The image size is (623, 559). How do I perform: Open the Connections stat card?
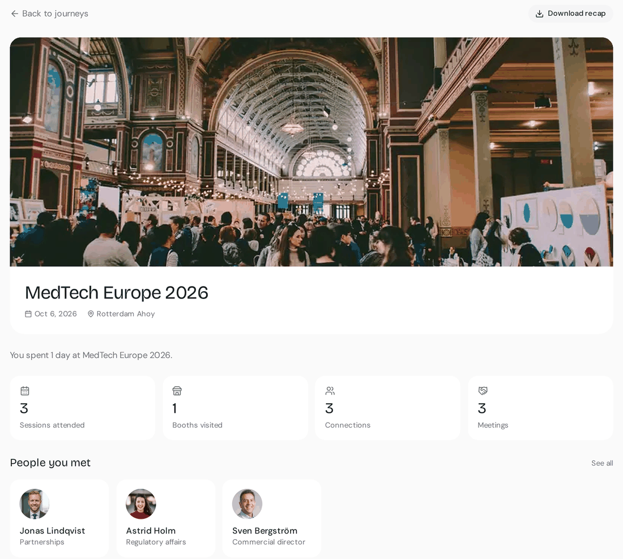coord(388,408)
